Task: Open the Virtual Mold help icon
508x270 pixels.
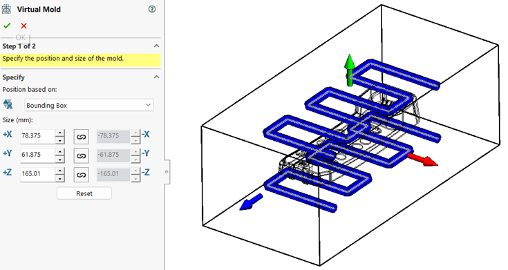Action: (x=152, y=9)
